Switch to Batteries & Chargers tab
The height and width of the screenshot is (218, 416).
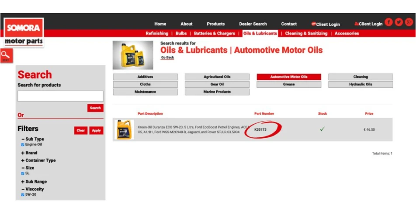tap(215, 33)
